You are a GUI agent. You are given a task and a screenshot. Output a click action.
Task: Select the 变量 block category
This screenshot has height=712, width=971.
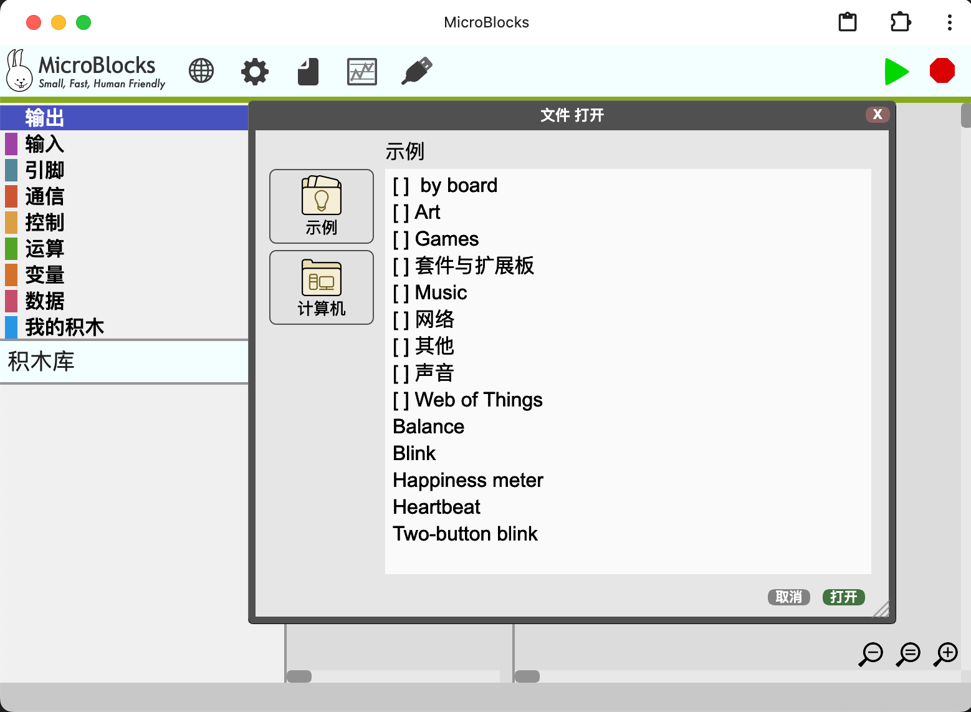(125, 275)
